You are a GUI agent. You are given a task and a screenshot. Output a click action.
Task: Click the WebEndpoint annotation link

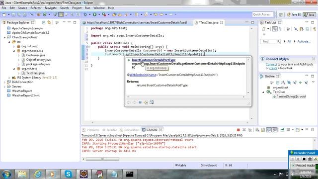point(143,75)
